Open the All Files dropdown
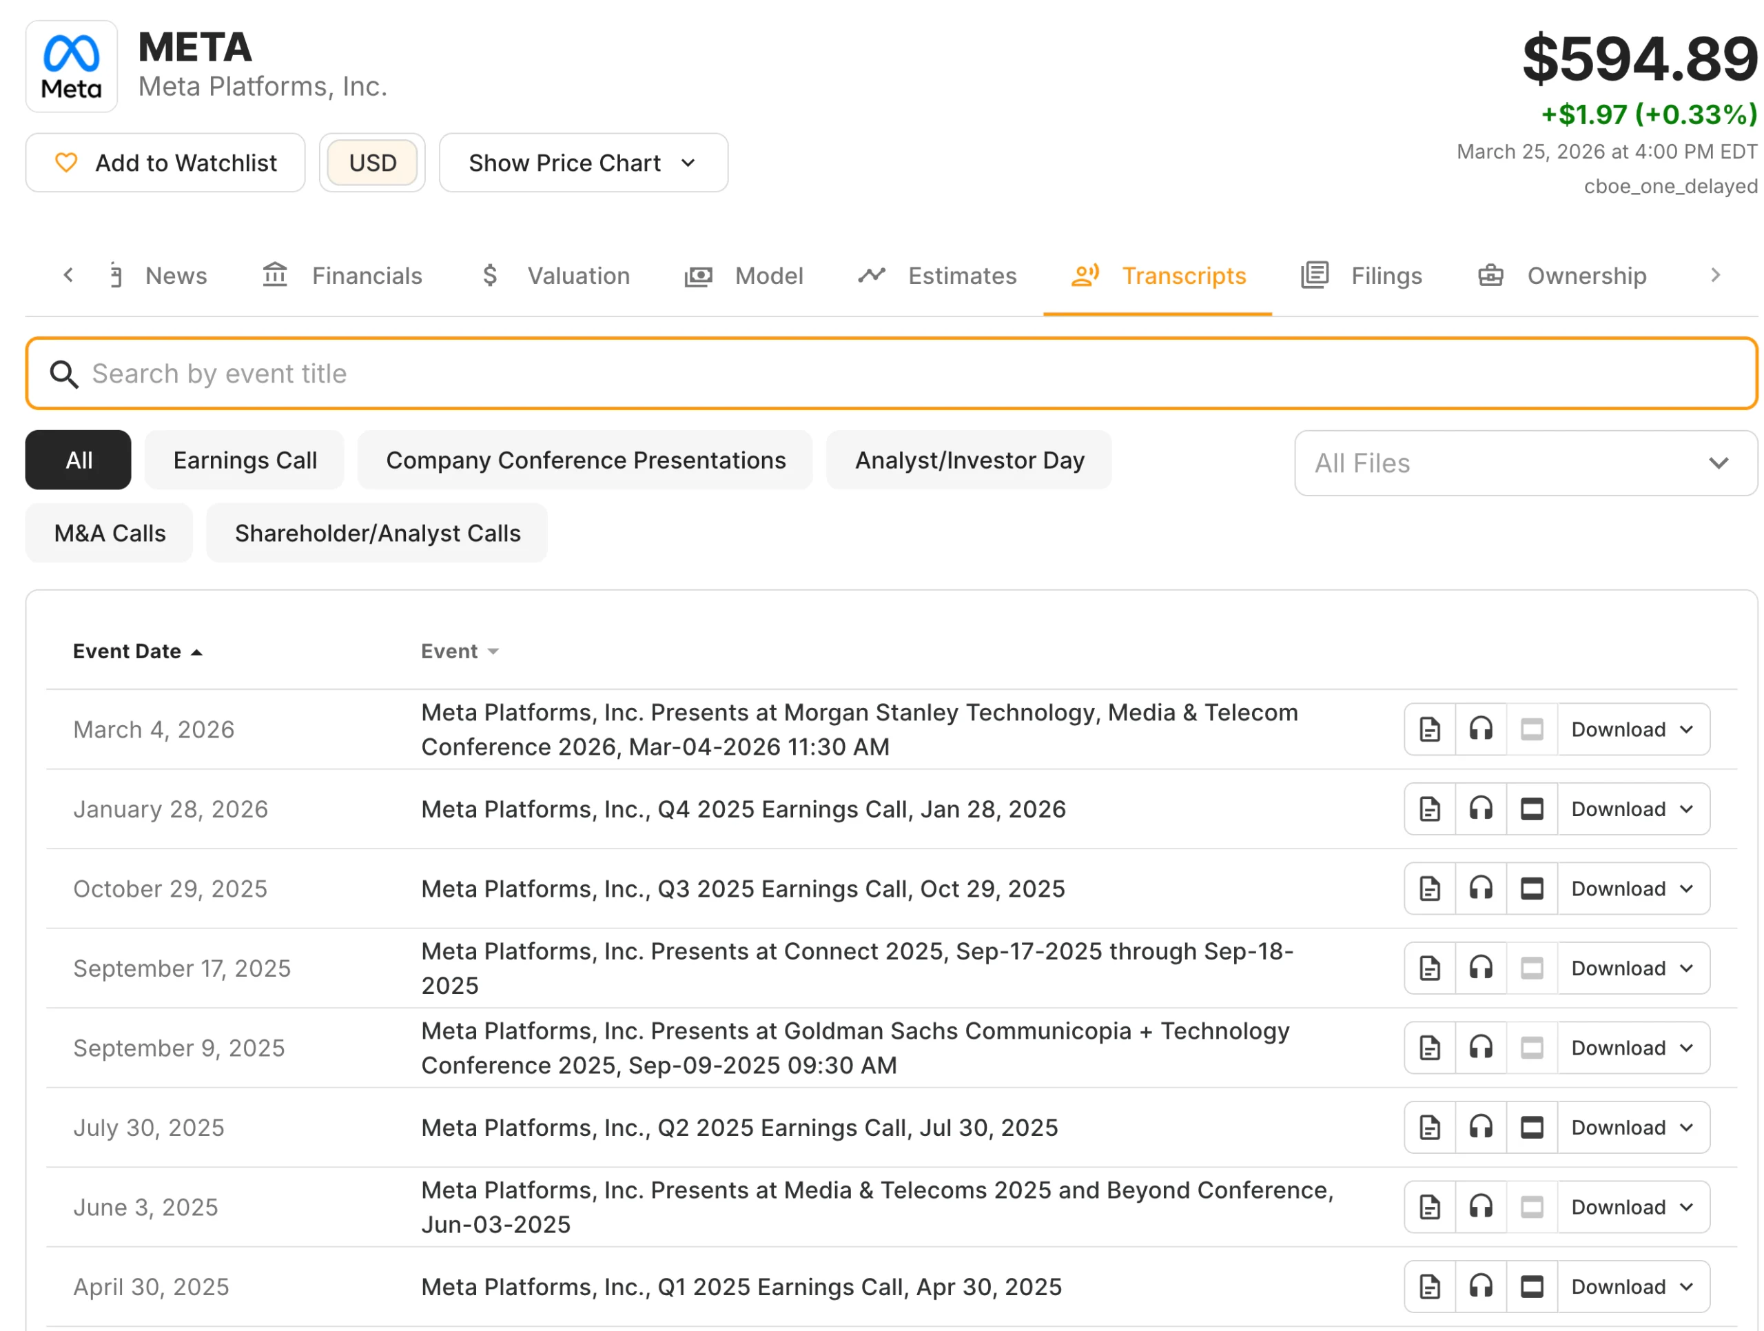 [1524, 463]
